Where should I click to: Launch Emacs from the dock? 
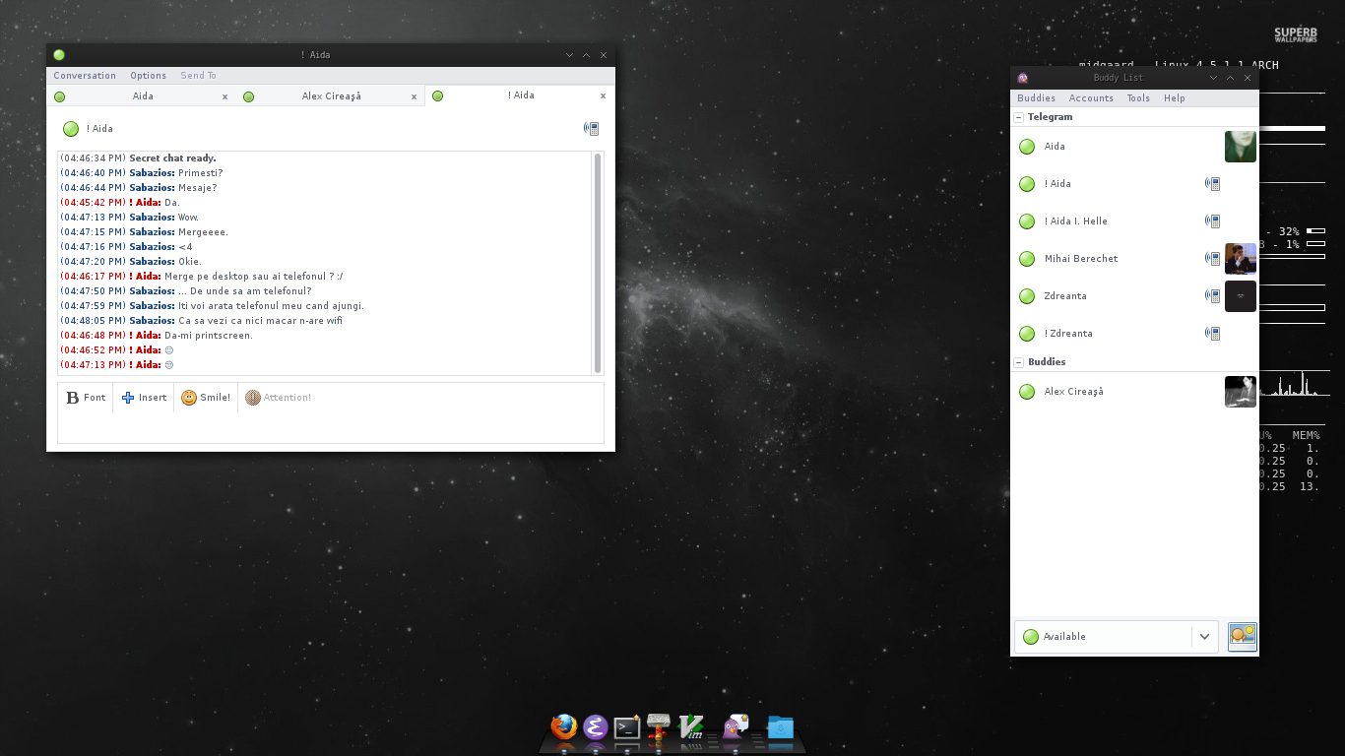[595, 727]
